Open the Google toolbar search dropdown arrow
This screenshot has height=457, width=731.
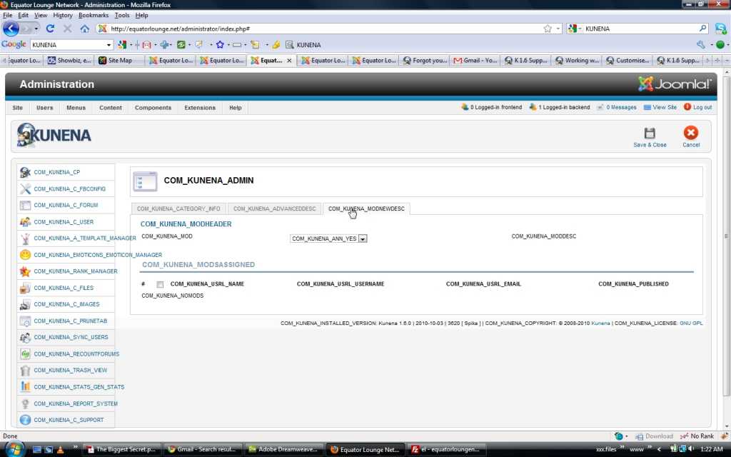pyautogui.click(x=109, y=45)
